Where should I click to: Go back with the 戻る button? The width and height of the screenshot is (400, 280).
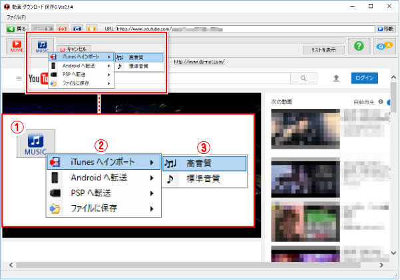coord(17,29)
